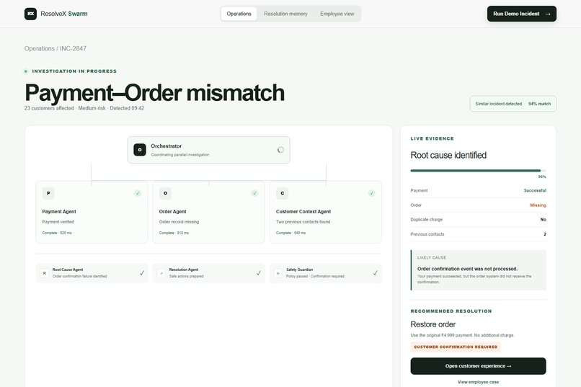Screen dimensions: 581x387
Task: Click 'Order record missing' status text
Action: [179, 222]
